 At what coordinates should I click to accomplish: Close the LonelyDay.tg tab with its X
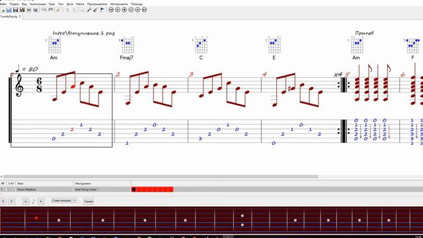20,17
